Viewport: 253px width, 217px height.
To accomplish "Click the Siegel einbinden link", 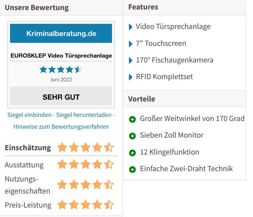I will coord(29,115).
